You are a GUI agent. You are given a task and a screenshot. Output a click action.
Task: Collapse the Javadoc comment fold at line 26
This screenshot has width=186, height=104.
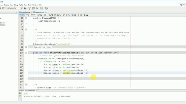tap(26, 29)
